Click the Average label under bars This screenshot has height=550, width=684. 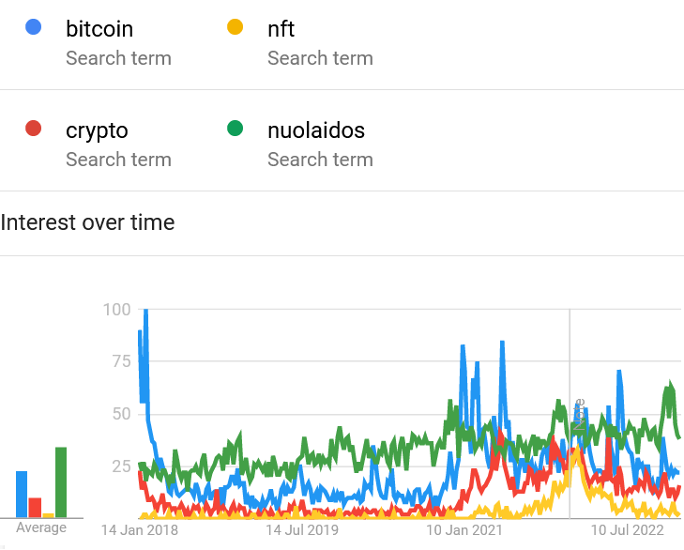(41, 527)
